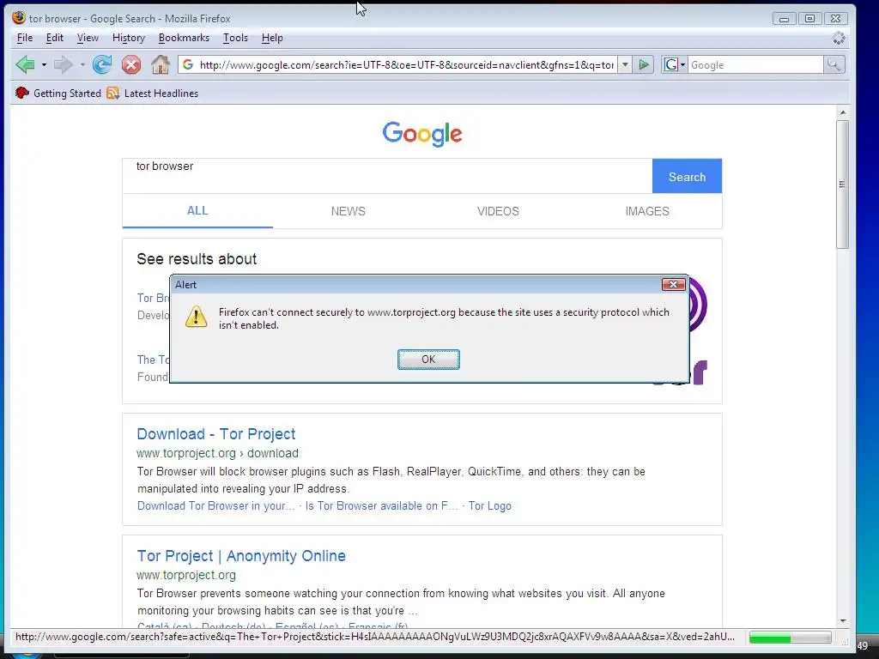Open the Help menu

coord(272,38)
